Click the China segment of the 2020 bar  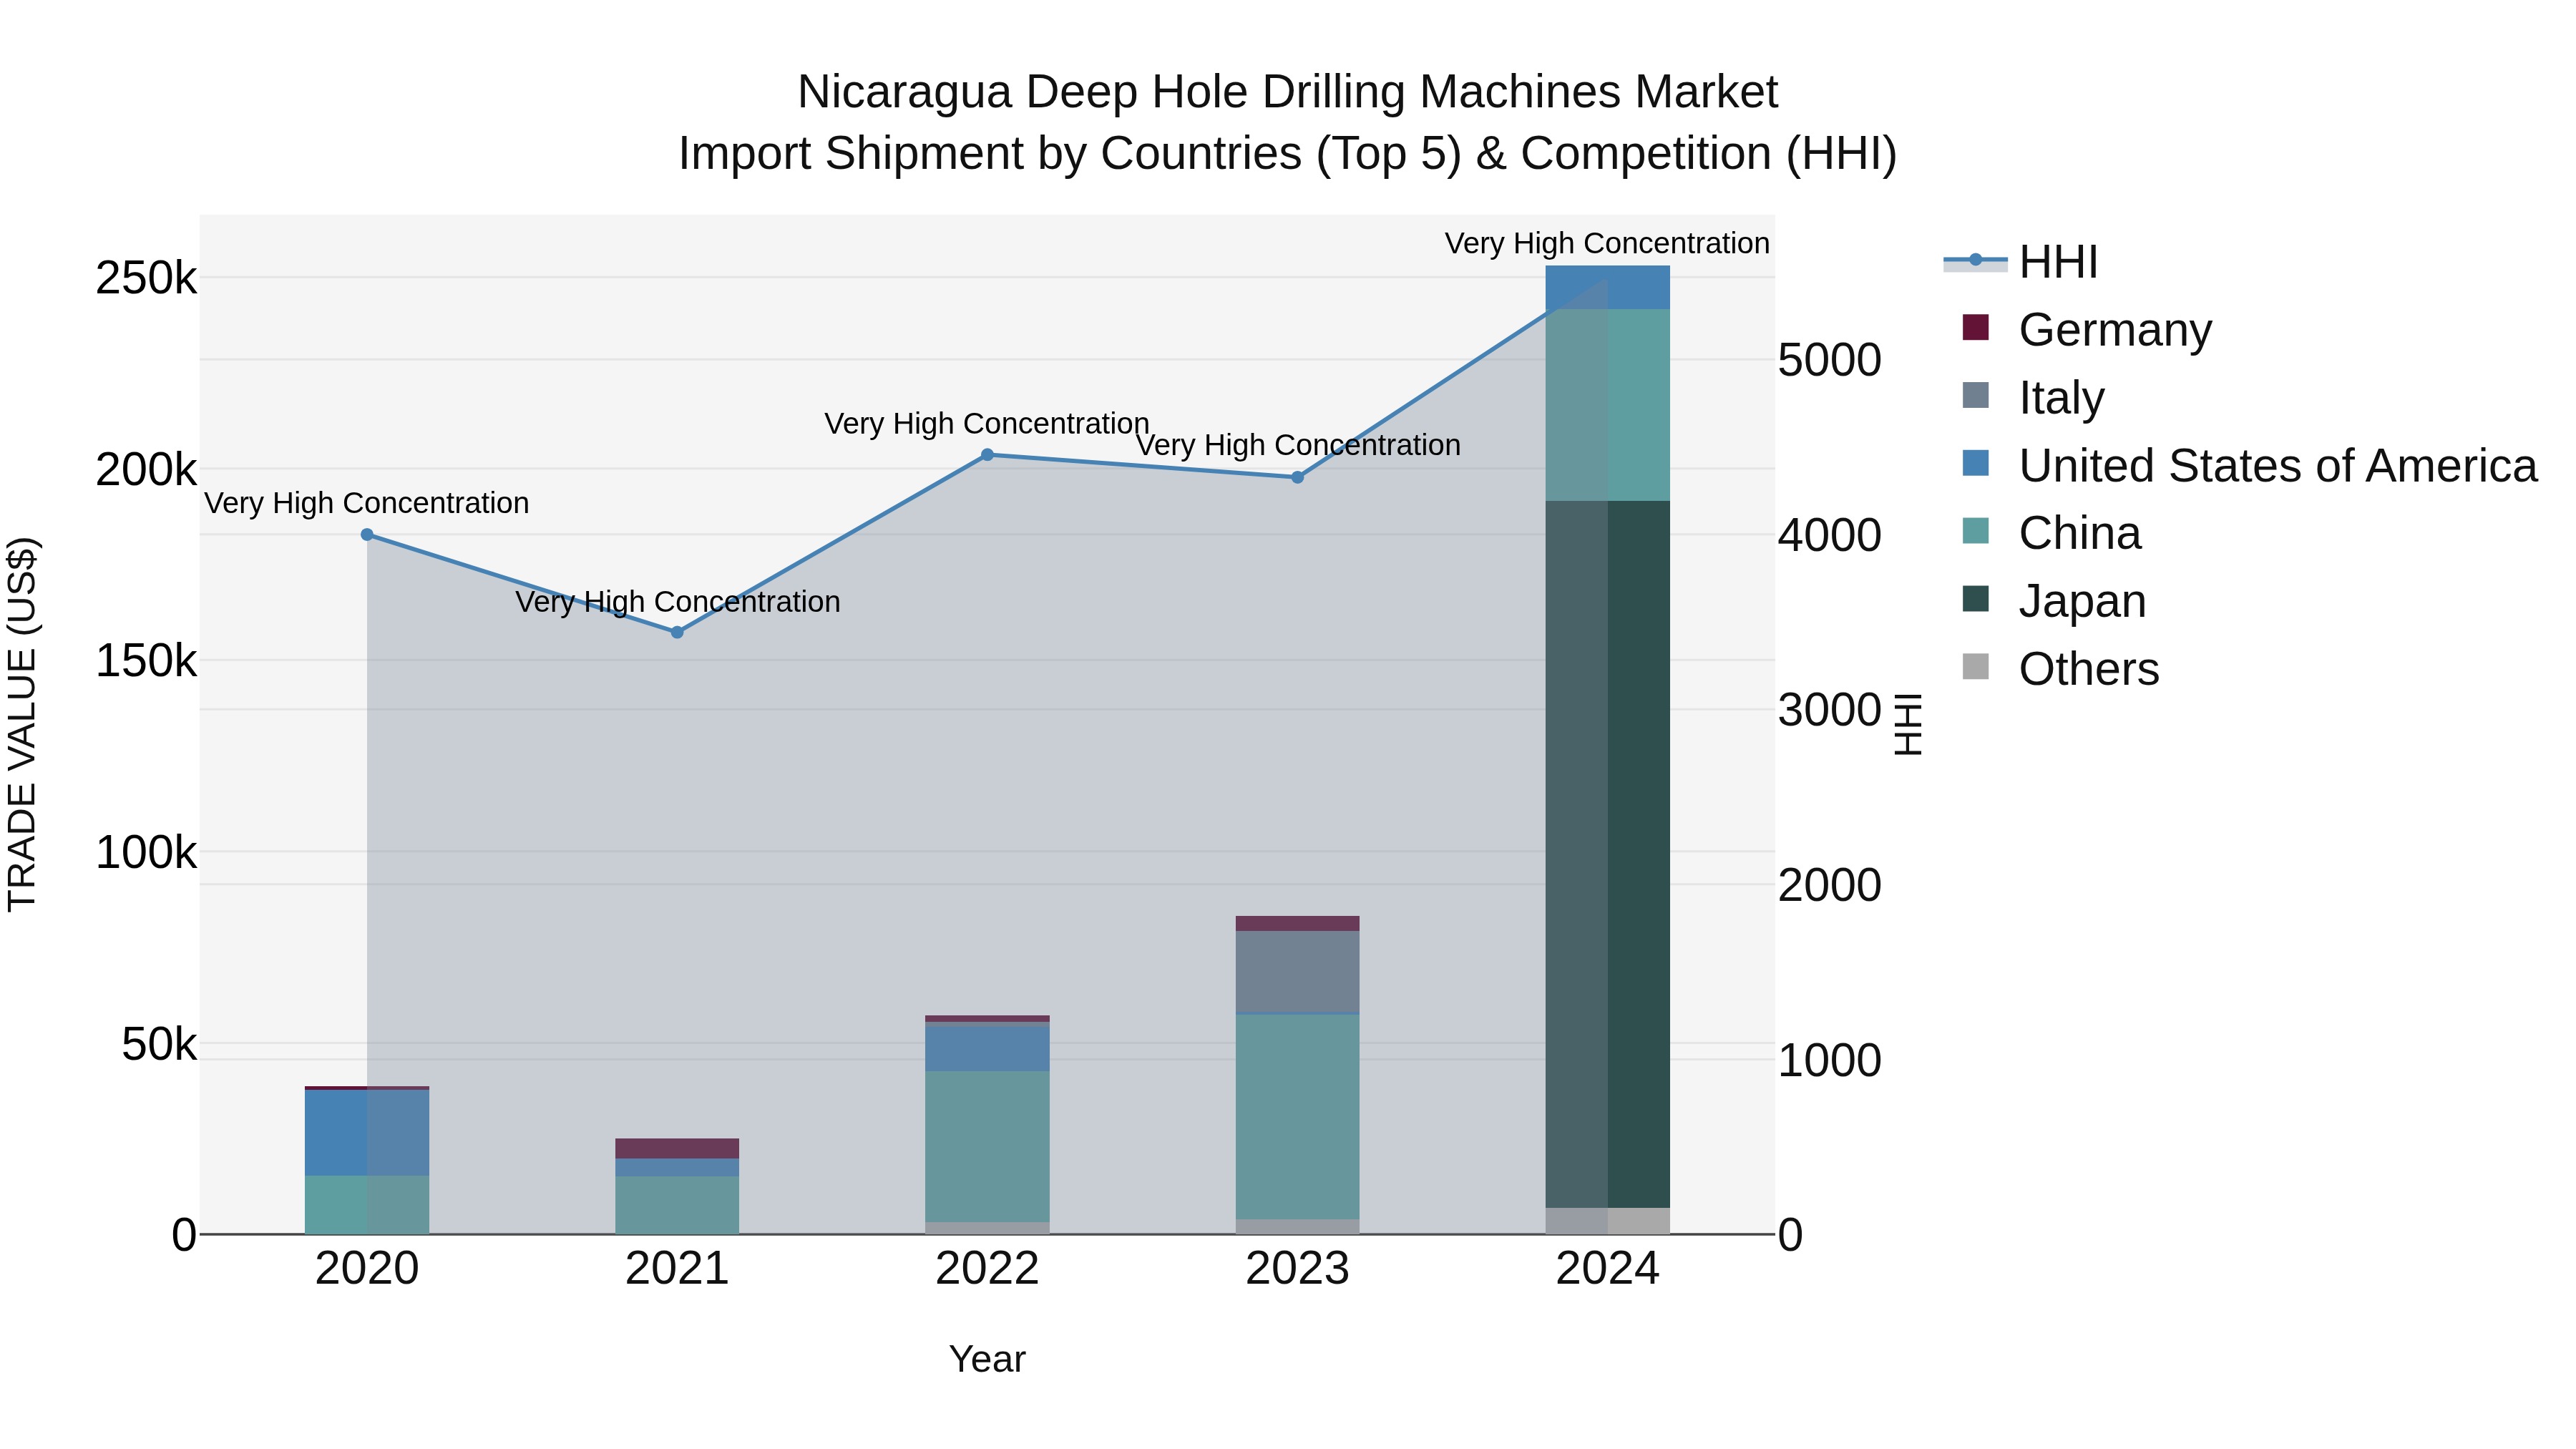point(367,1205)
